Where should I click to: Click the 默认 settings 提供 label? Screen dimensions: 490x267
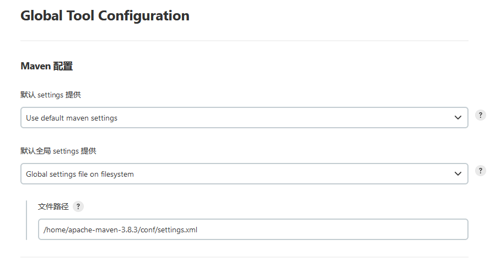pyautogui.click(x=51, y=95)
